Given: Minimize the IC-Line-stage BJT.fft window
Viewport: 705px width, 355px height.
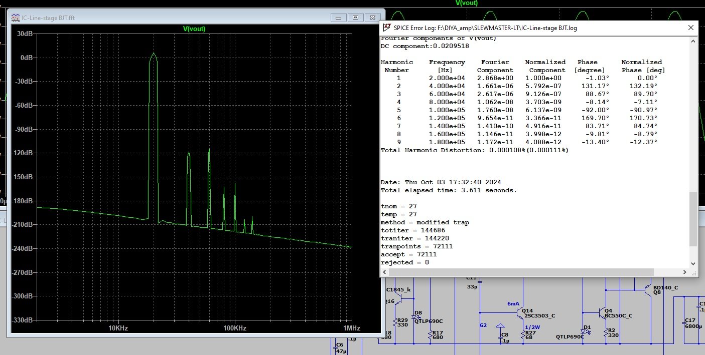Looking at the screenshot, I should point(339,17).
